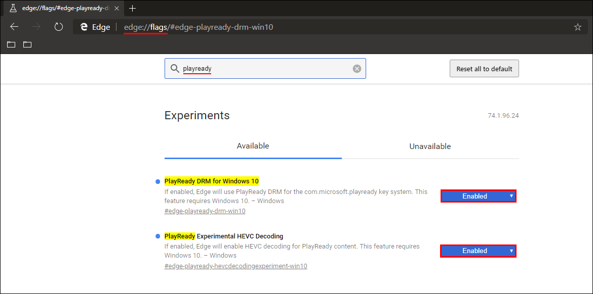Click the Edge logo in address bar

(84, 27)
